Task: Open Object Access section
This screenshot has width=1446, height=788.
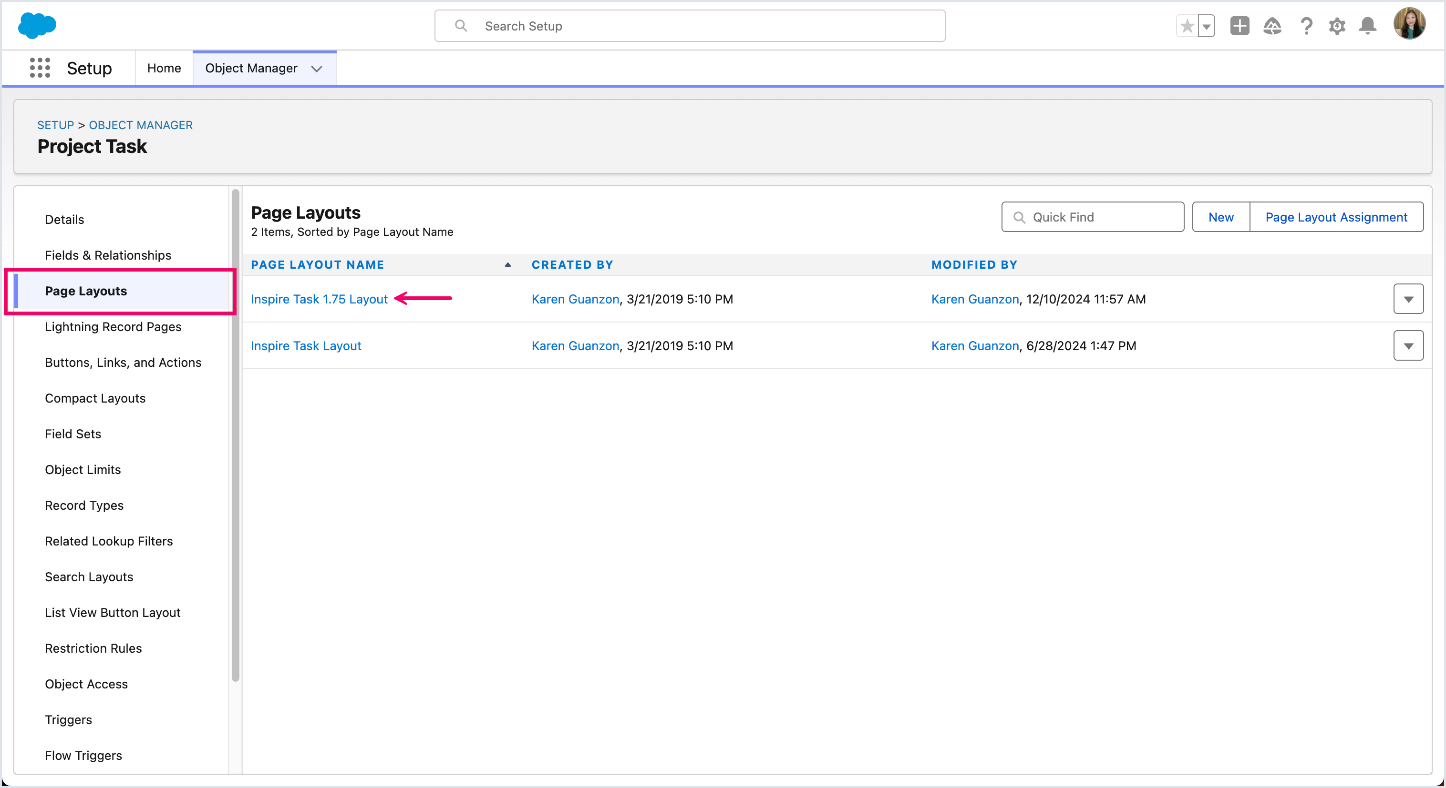Action: point(86,684)
